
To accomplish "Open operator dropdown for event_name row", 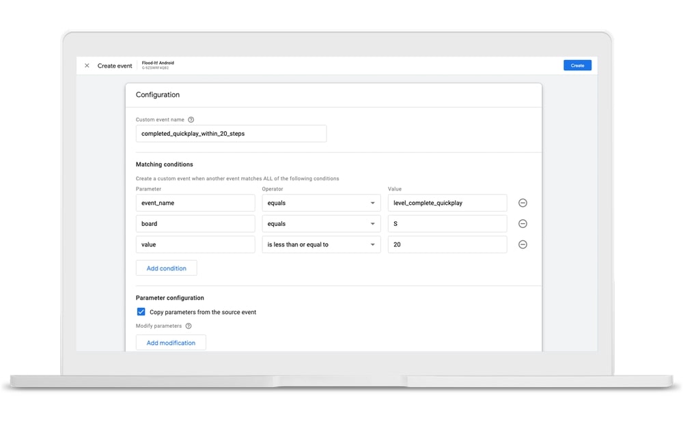I will coord(321,203).
